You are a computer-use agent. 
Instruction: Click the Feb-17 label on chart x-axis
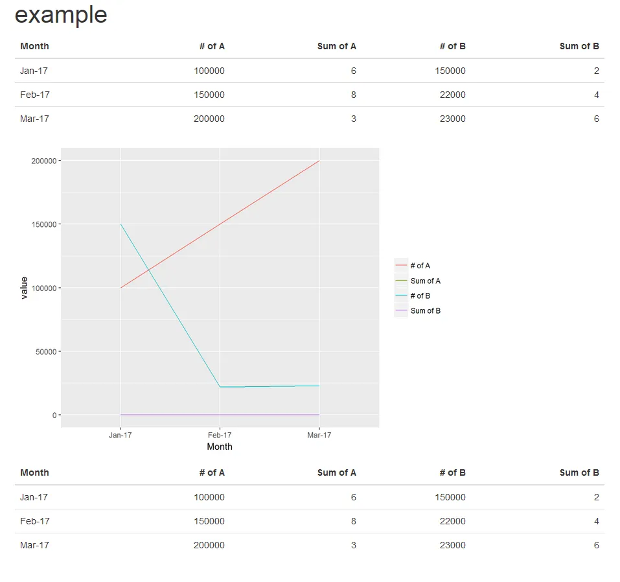tap(220, 436)
